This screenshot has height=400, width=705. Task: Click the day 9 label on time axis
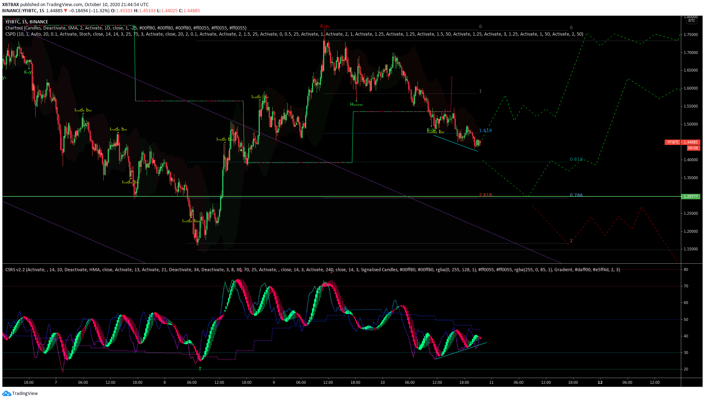(x=274, y=382)
